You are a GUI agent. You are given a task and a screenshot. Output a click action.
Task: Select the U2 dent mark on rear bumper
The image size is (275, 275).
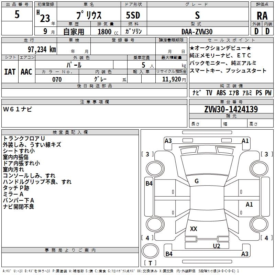point(216,246)
